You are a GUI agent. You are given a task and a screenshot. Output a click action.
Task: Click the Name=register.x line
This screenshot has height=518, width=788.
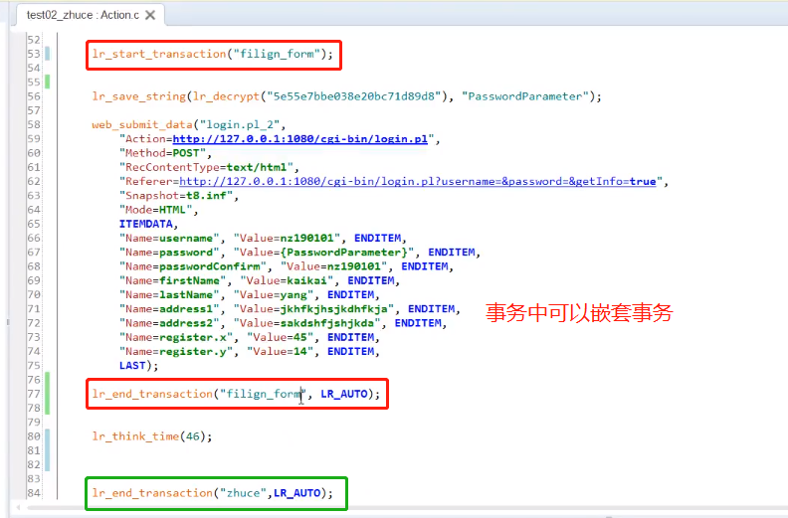[x=250, y=337]
